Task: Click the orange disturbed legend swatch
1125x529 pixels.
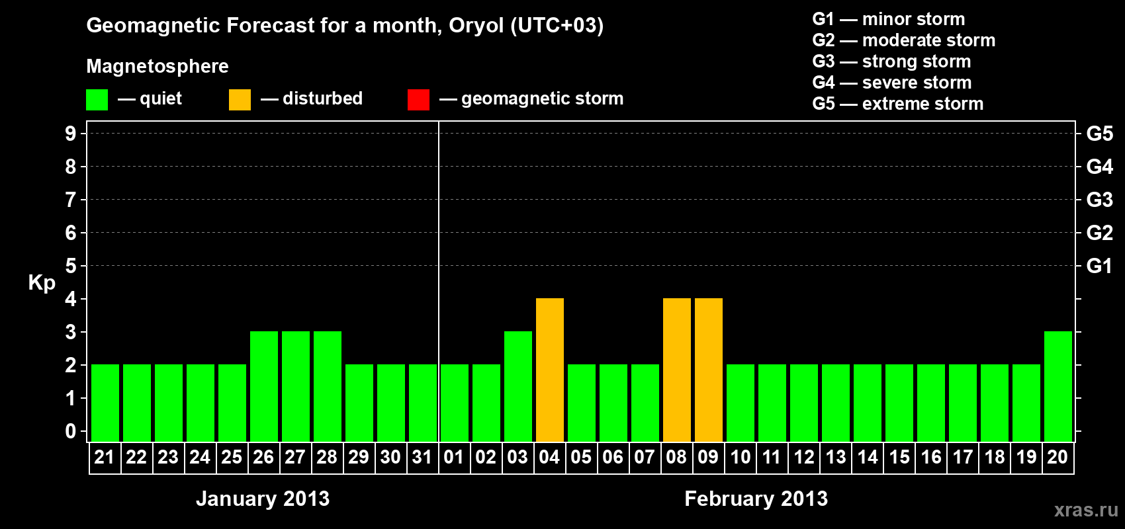Action: pyautogui.click(x=240, y=100)
